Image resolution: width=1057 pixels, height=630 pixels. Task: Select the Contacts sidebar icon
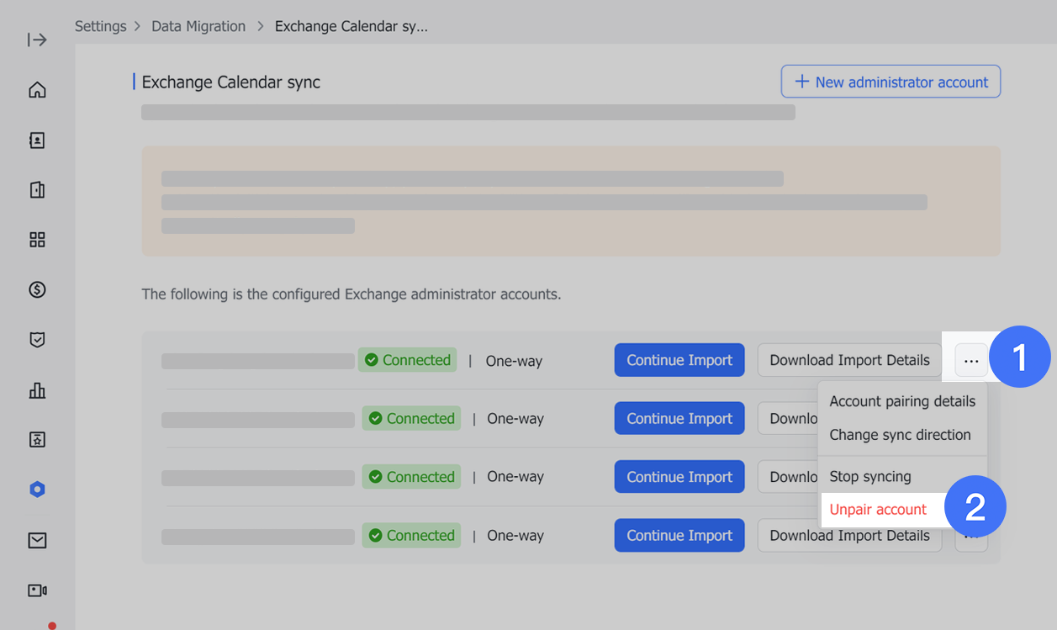pos(37,140)
